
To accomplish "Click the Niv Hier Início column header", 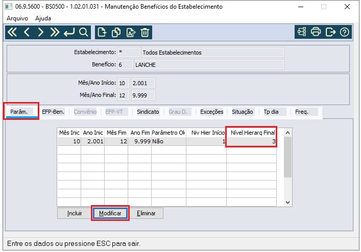I will click(x=206, y=133).
